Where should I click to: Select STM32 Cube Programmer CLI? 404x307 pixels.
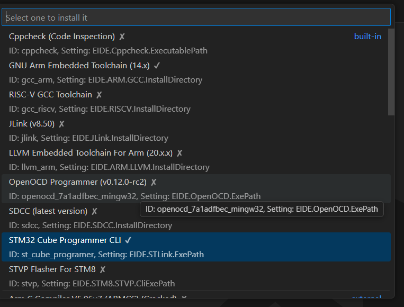[x=196, y=247]
